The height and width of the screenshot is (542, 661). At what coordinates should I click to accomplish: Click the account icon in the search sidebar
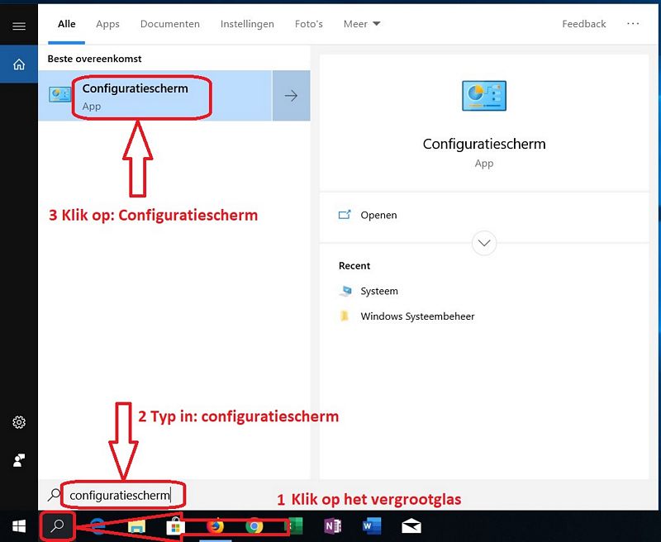(18, 460)
